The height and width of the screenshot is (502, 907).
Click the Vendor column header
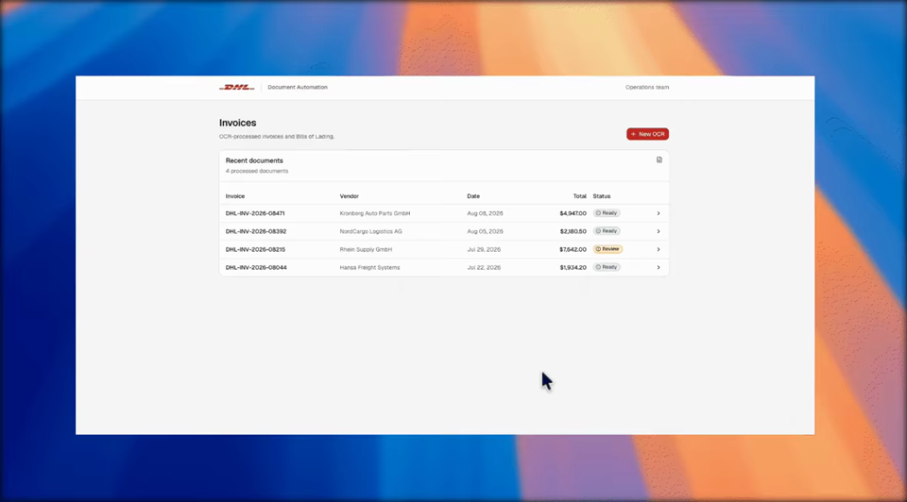pyautogui.click(x=350, y=196)
